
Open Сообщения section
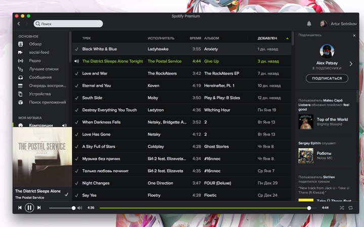(40, 77)
